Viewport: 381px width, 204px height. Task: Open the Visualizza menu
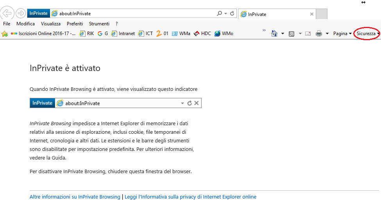(x=50, y=24)
